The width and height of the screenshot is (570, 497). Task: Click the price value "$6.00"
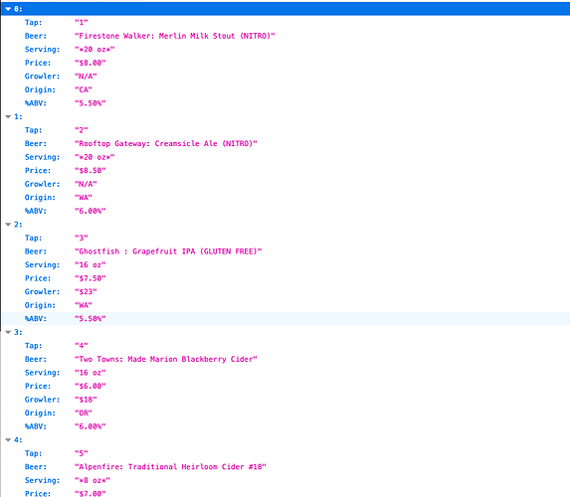point(91,386)
